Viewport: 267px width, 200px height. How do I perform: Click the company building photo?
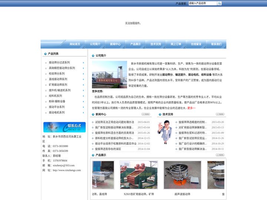pyautogui.click(x=109, y=74)
